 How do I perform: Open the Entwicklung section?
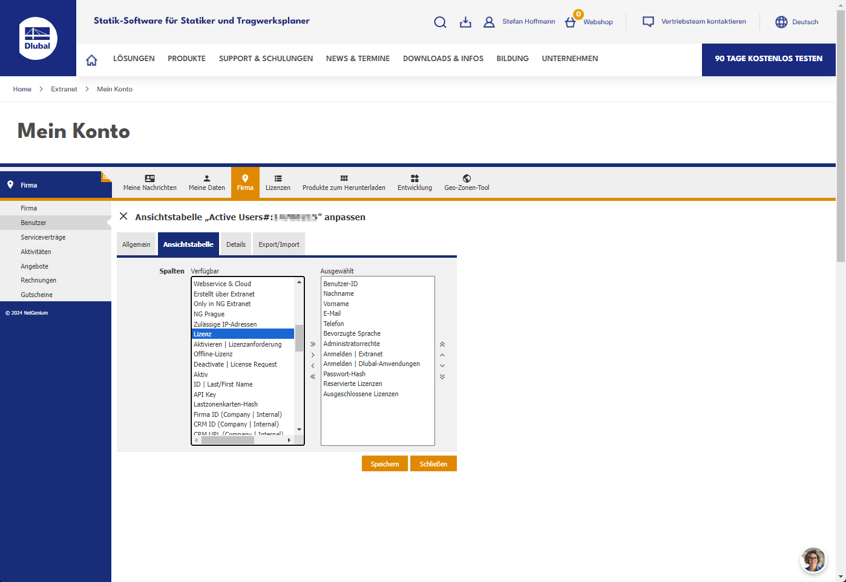415,182
